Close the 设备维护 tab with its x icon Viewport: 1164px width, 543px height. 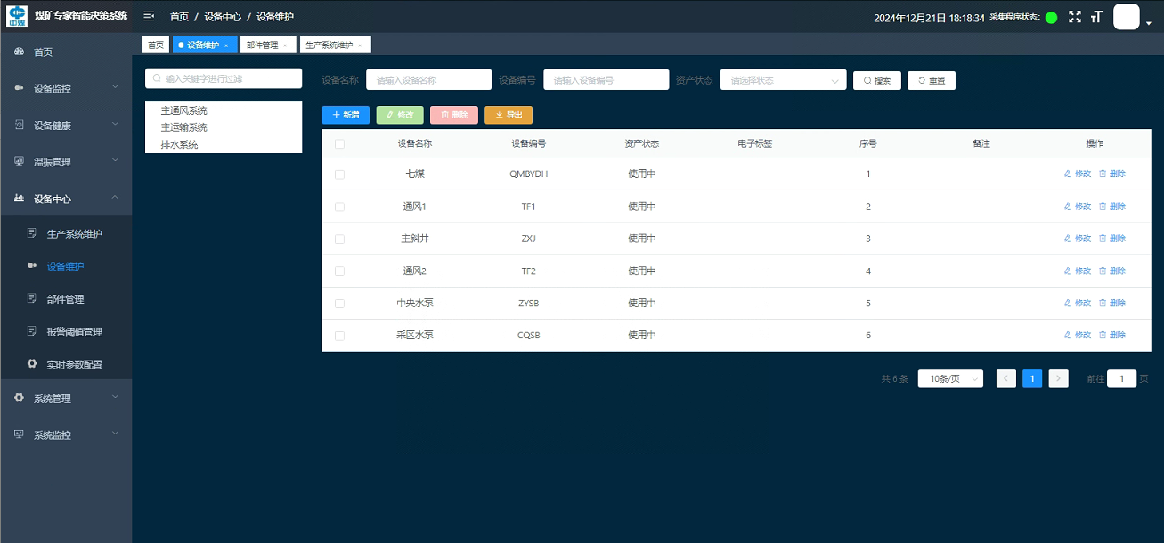(226, 45)
